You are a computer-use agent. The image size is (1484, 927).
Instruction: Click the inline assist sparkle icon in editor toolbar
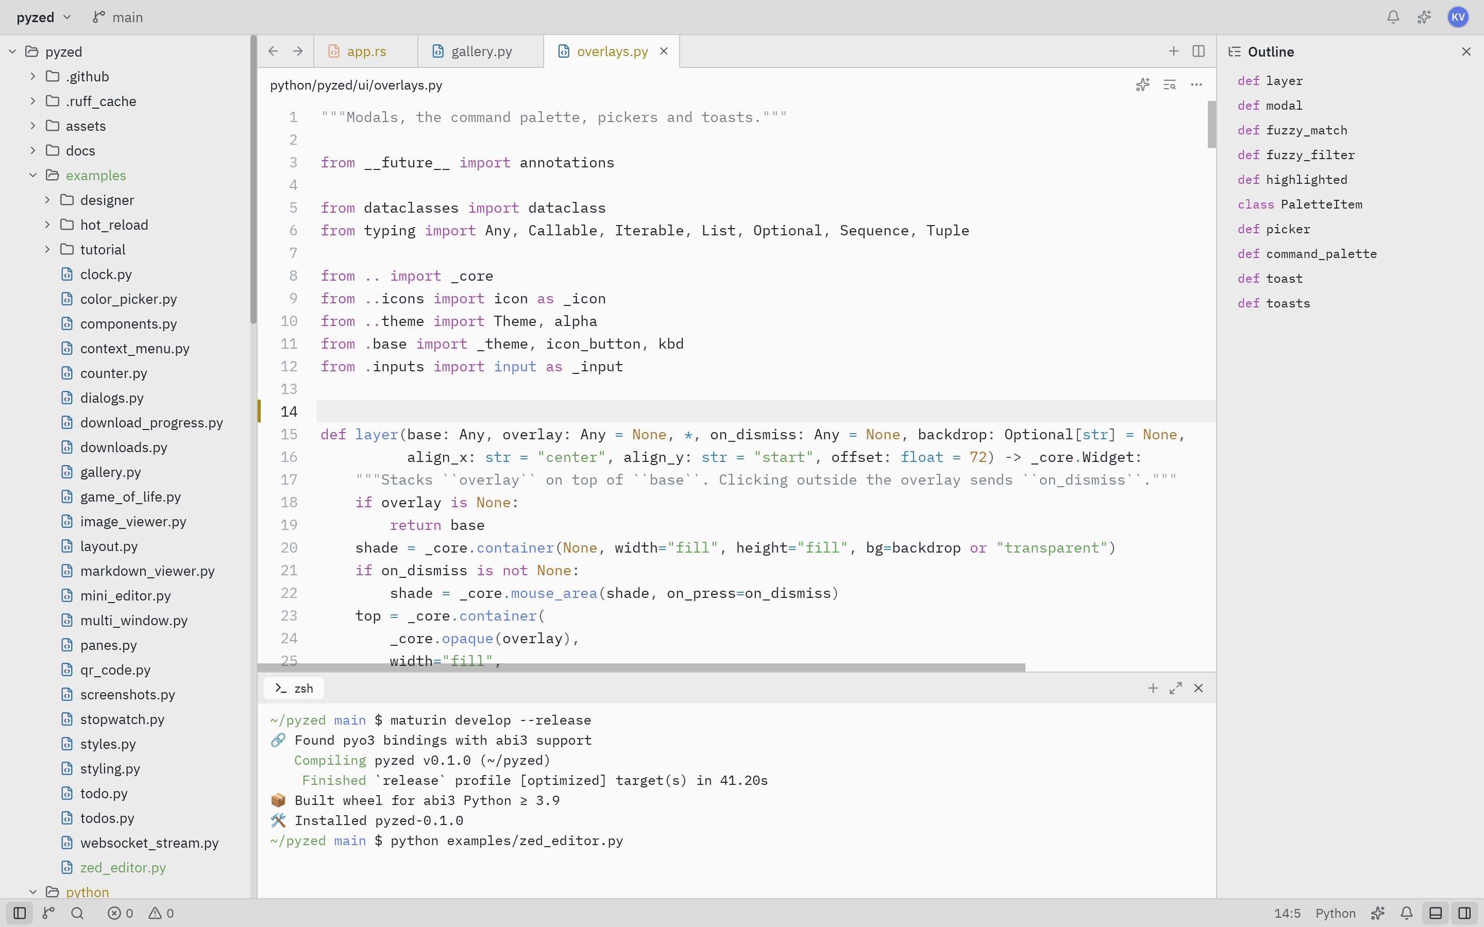pos(1142,84)
